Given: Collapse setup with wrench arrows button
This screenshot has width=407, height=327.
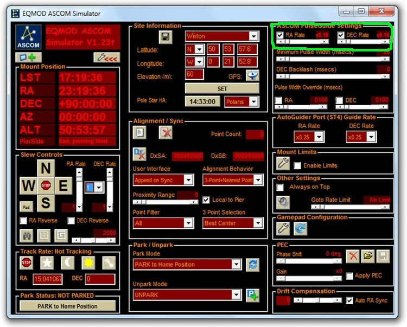Looking at the screenshot, I should click(107, 57).
